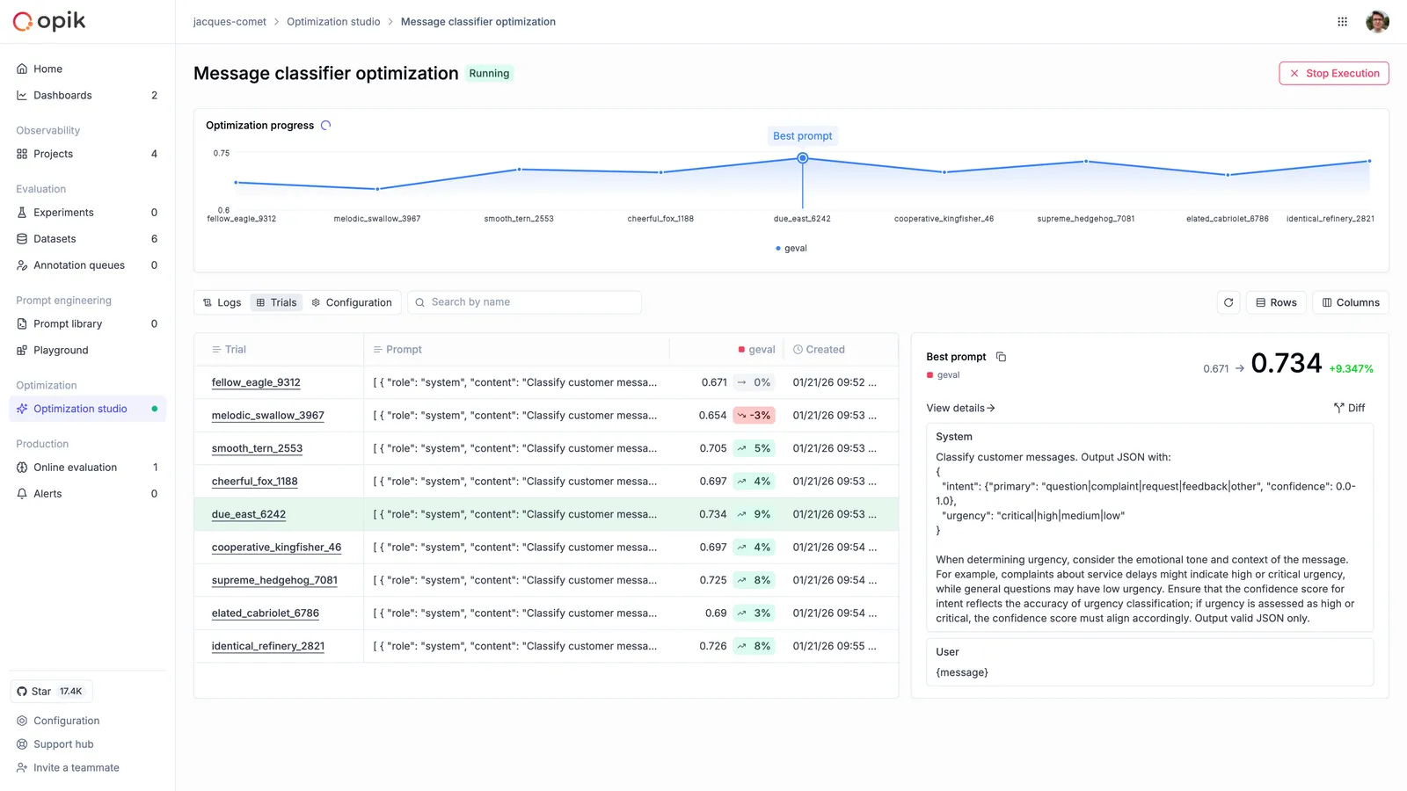Focus the Search by name field
Image resolution: width=1407 pixels, height=791 pixels.
pos(525,302)
